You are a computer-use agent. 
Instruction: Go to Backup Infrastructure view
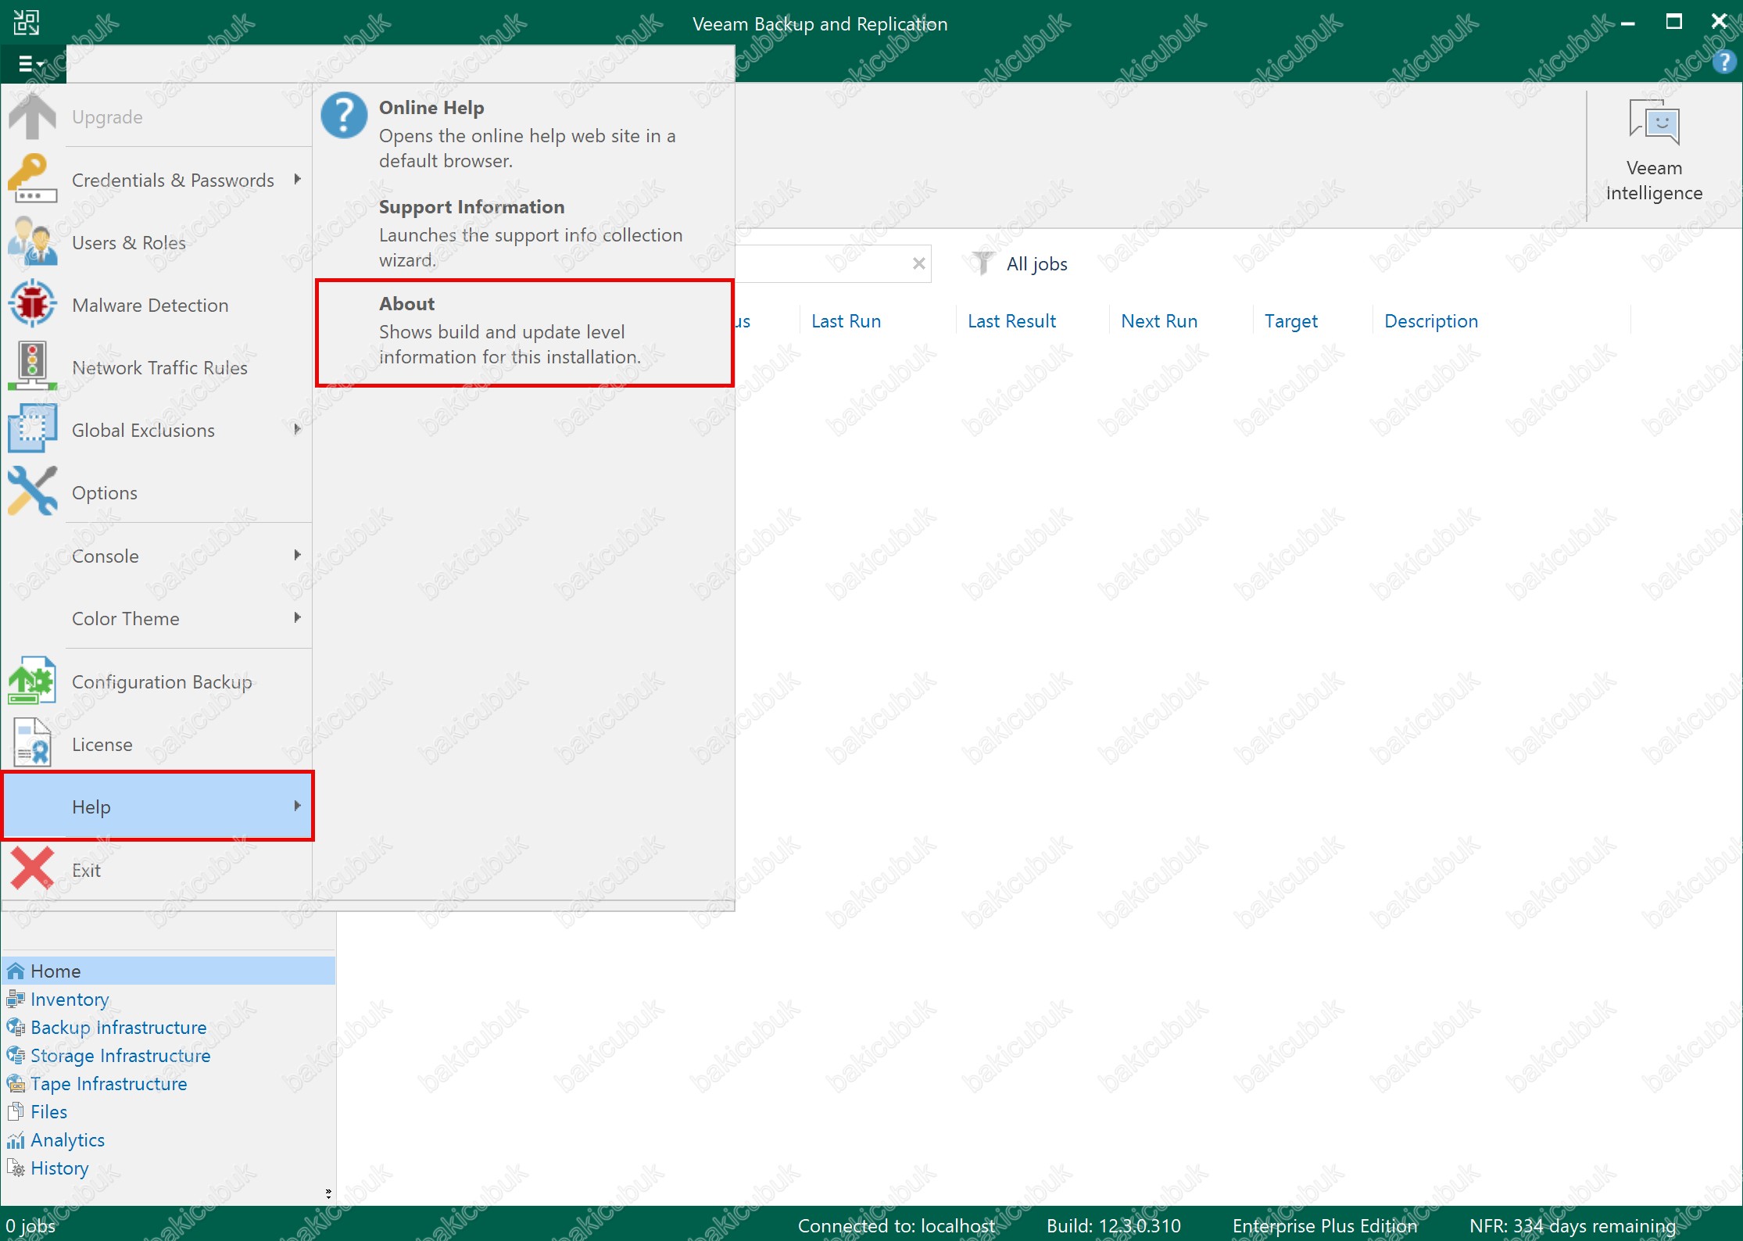118,1027
